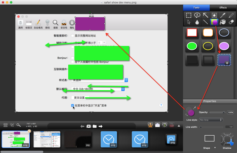This screenshot has height=153, width=237.
Task: Open the last small png thumbnail in tray
Action: pos(171,139)
